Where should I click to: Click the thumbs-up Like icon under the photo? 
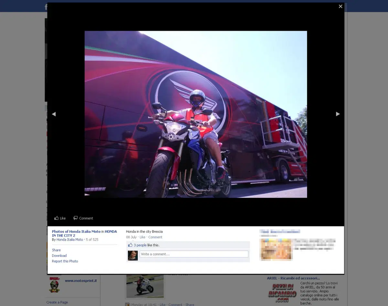[x=57, y=218]
